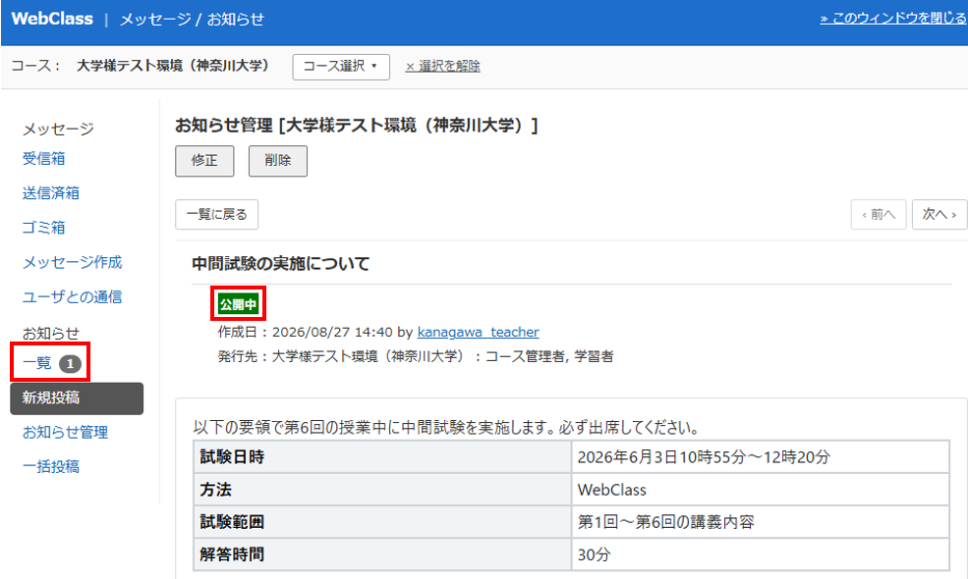Go to メッセージ作成
Image resolution: width=968 pixels, height=579 pixels.
pos(72,262)
